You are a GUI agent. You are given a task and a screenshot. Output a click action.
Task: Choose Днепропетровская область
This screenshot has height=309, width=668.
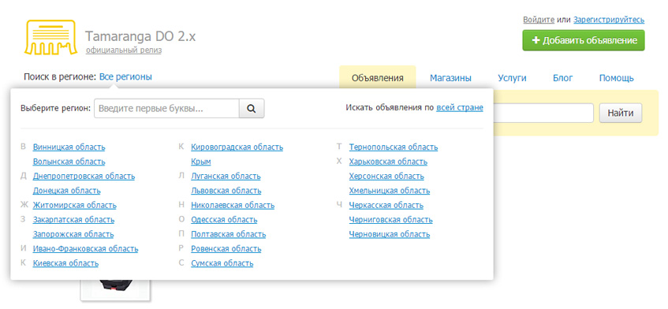[84, 177]
